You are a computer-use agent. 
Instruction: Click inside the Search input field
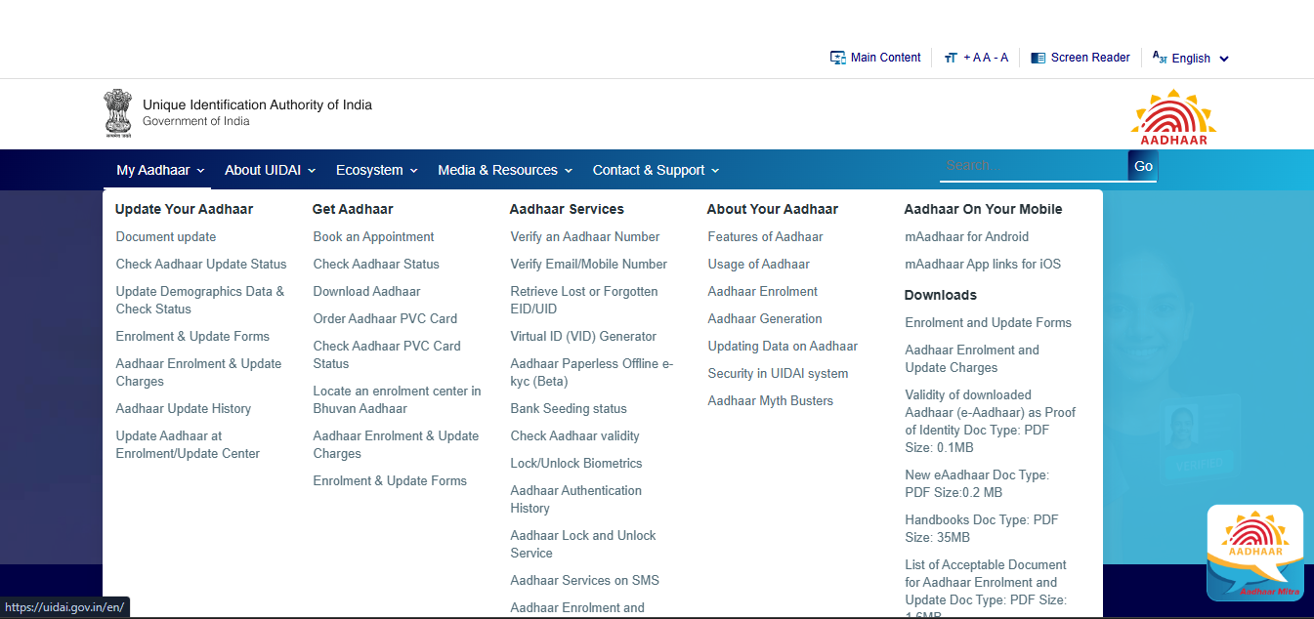(1032, 166)
